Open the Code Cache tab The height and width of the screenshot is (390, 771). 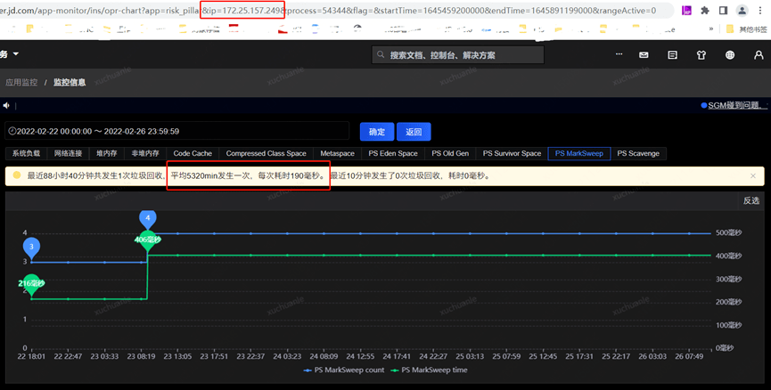tap(193, 153)
